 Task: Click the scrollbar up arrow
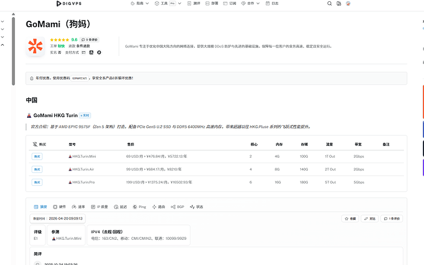click(14, 14)
